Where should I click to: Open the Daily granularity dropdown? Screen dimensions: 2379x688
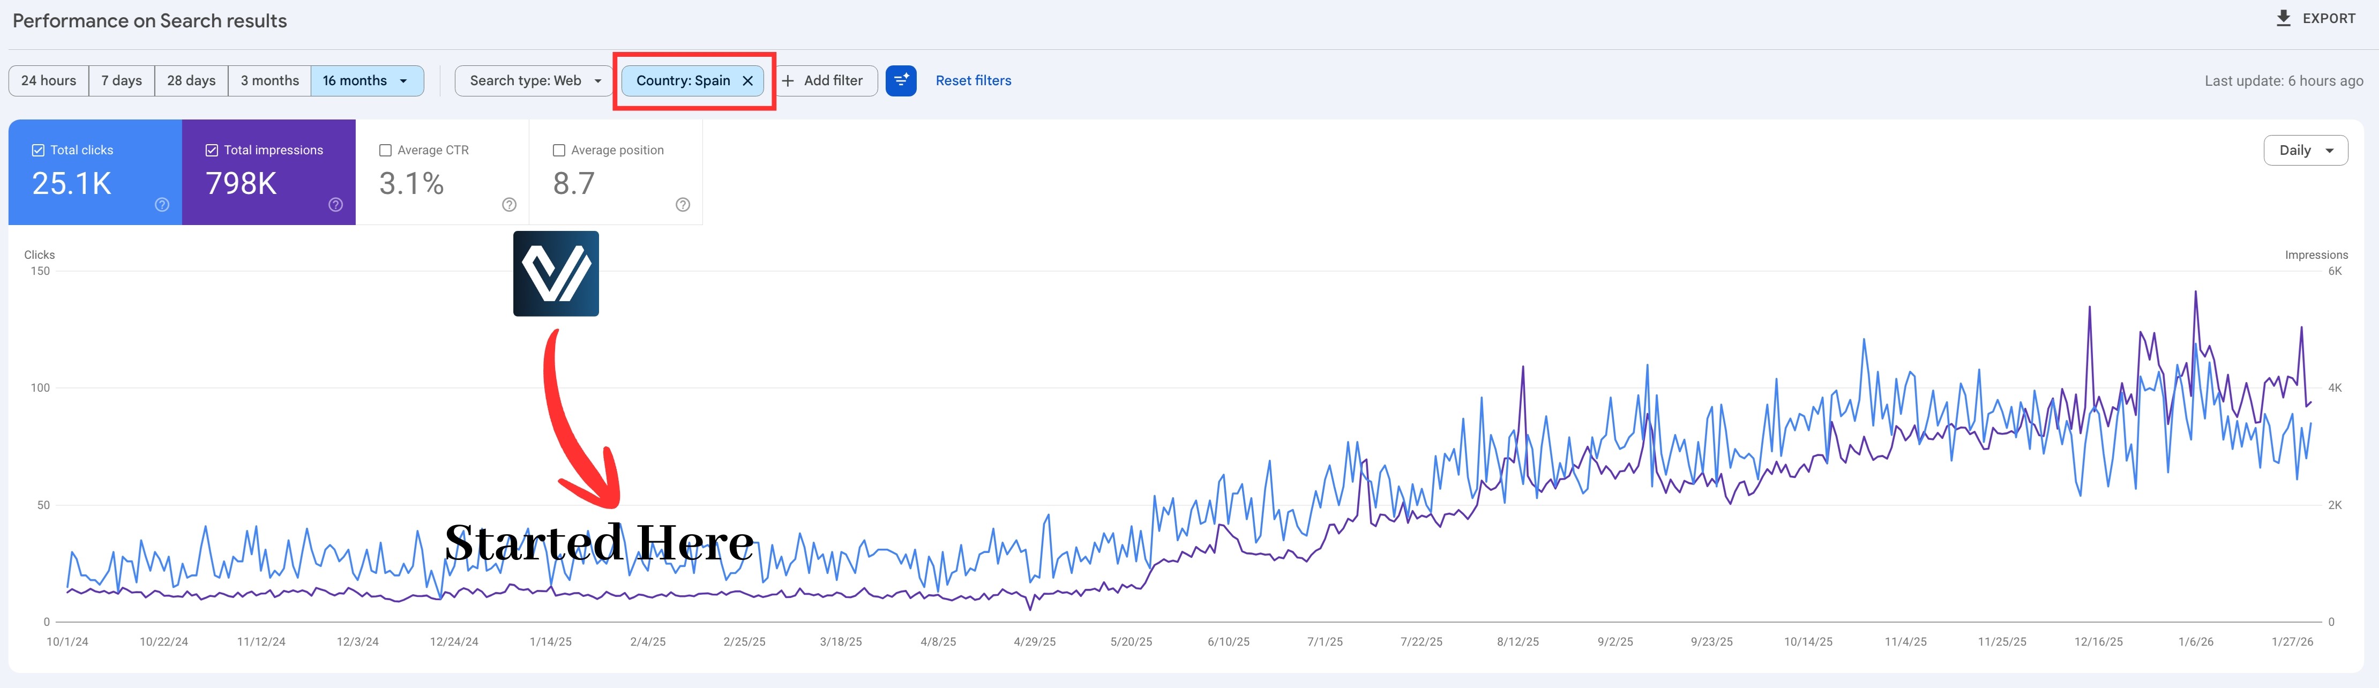click(x=2305, y=151)
